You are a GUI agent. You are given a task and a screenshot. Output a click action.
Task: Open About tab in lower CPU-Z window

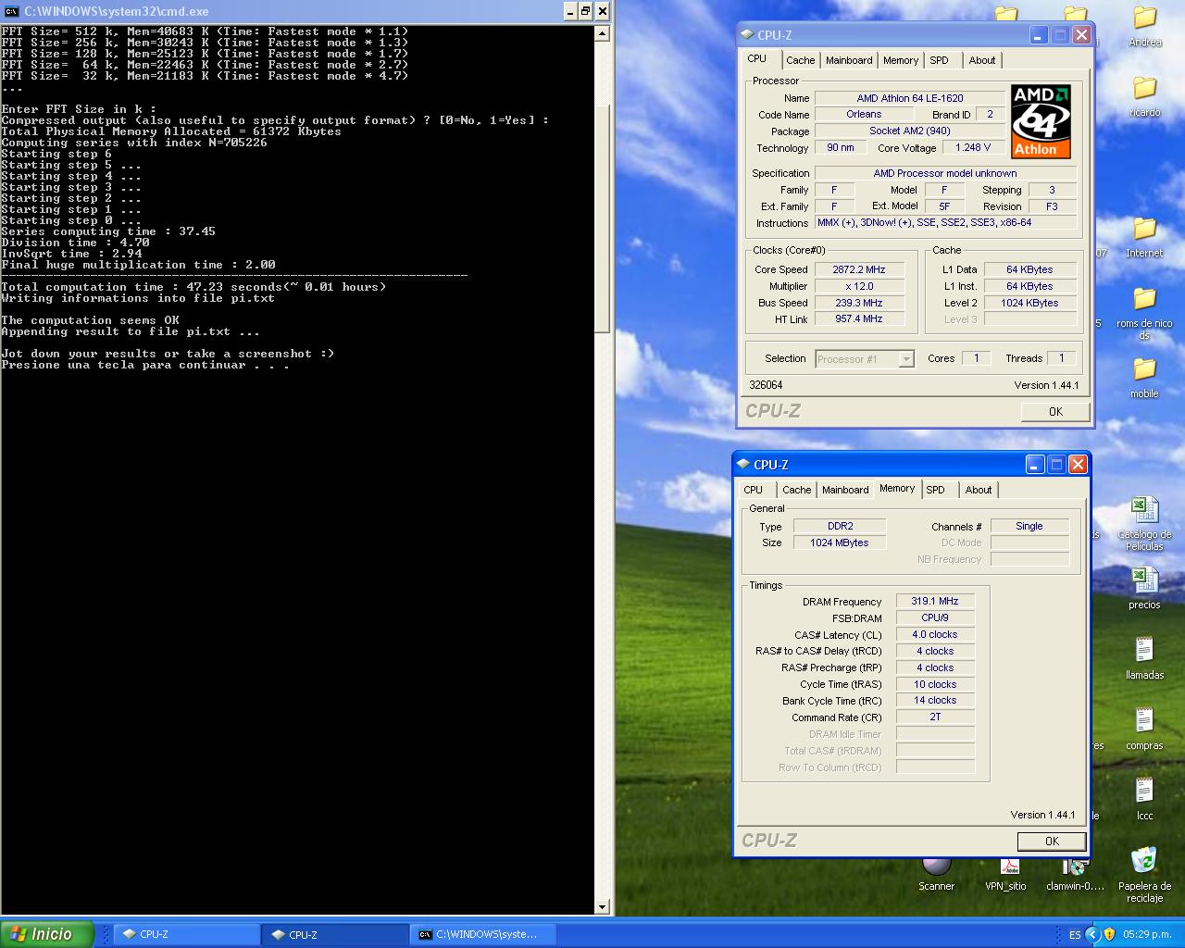click(x=979, y=490)
